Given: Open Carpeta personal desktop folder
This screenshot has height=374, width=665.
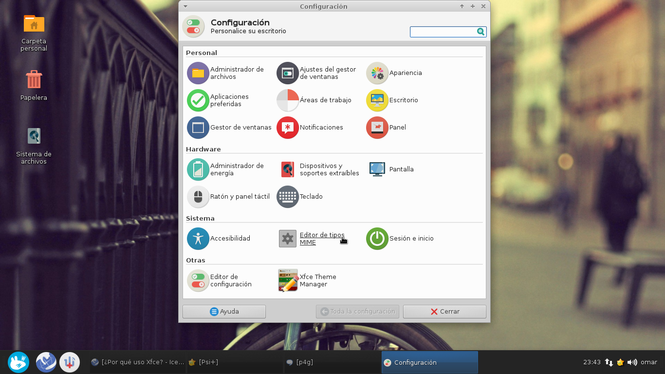Looking at the screenshot, I should coord(34,23).
